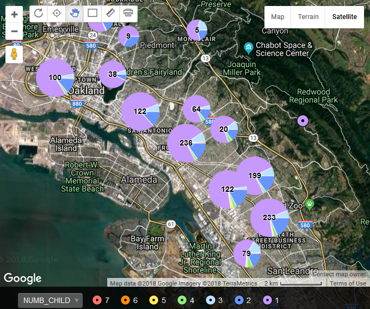Click the Bay Farm Island label

147,243
